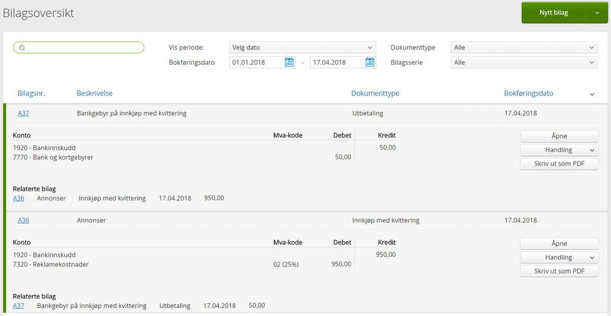
Task: Focus the search input field
Action: 83,48
